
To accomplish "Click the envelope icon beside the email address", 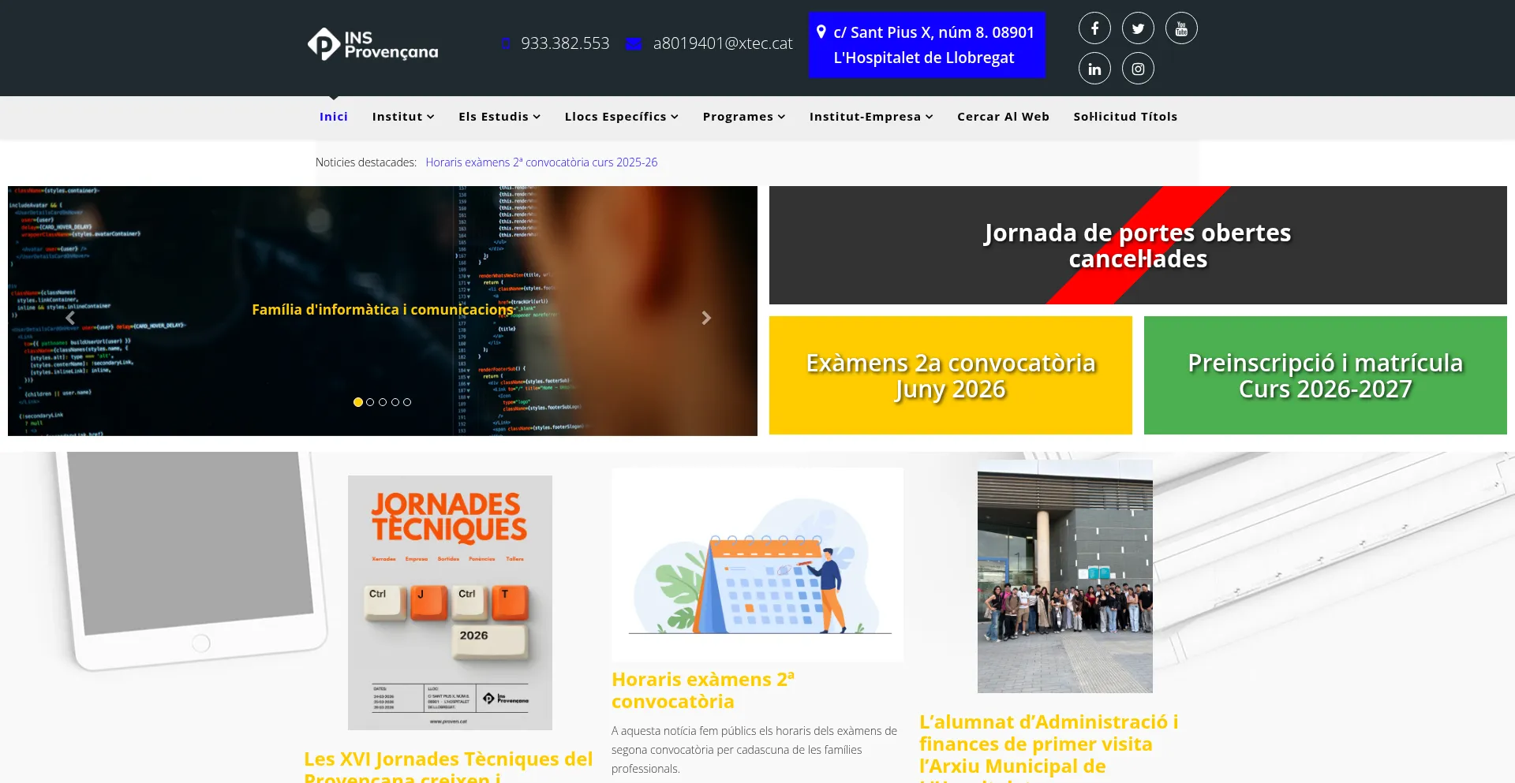I will (633, 43).
